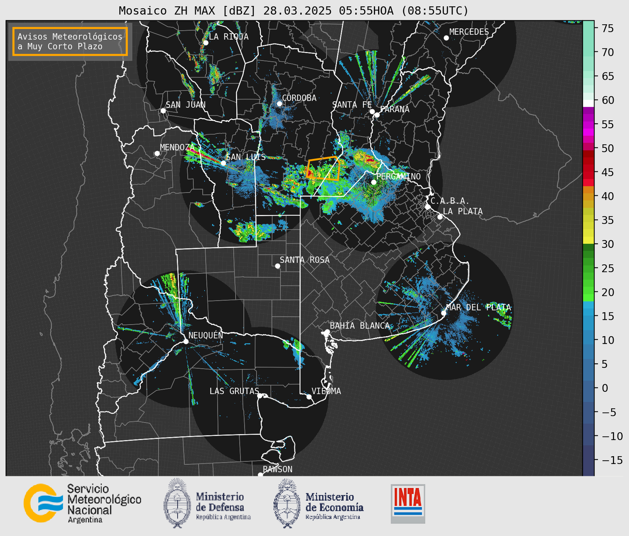Image resolution: width=629 pixels, height=536 pixels.
Task: Click the INTA logo
Action: tap(408, 504)
